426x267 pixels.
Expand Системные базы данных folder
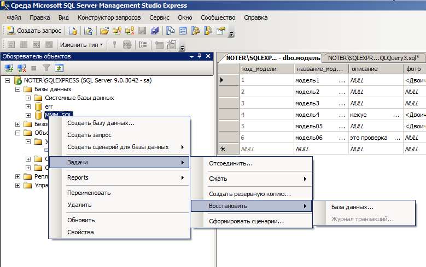tap(28, 98)
